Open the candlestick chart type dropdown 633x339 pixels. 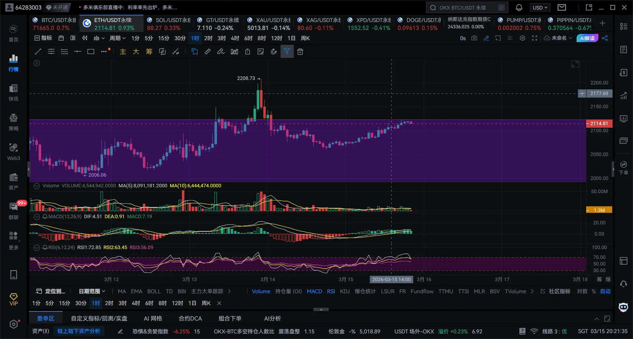pyautogui.click(x=99, y=38)
